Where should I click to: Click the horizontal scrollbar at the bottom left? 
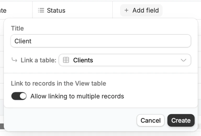[2, 126]
